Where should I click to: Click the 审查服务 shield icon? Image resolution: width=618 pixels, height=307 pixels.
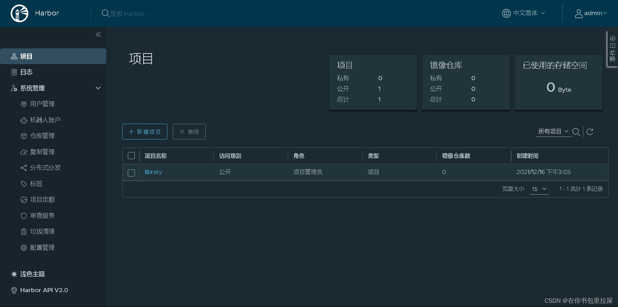pyautogui.click(x=24, y=216)
